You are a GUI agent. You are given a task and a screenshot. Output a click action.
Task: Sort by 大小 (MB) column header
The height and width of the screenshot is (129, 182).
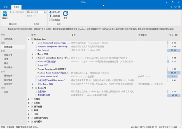tap(174, 35)
